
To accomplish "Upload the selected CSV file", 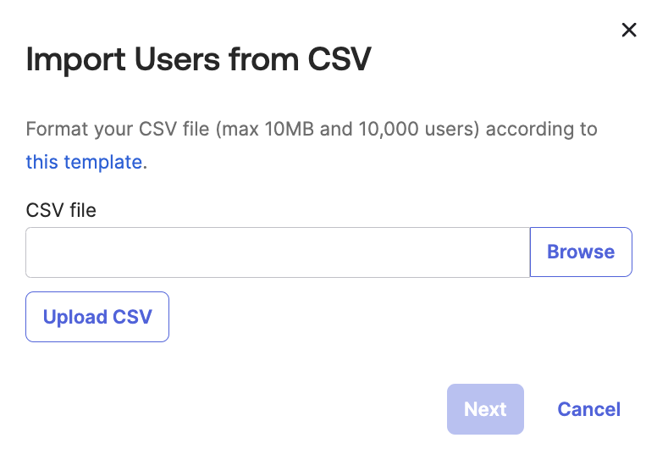I will pyautogui.click(x=97, y=317).
